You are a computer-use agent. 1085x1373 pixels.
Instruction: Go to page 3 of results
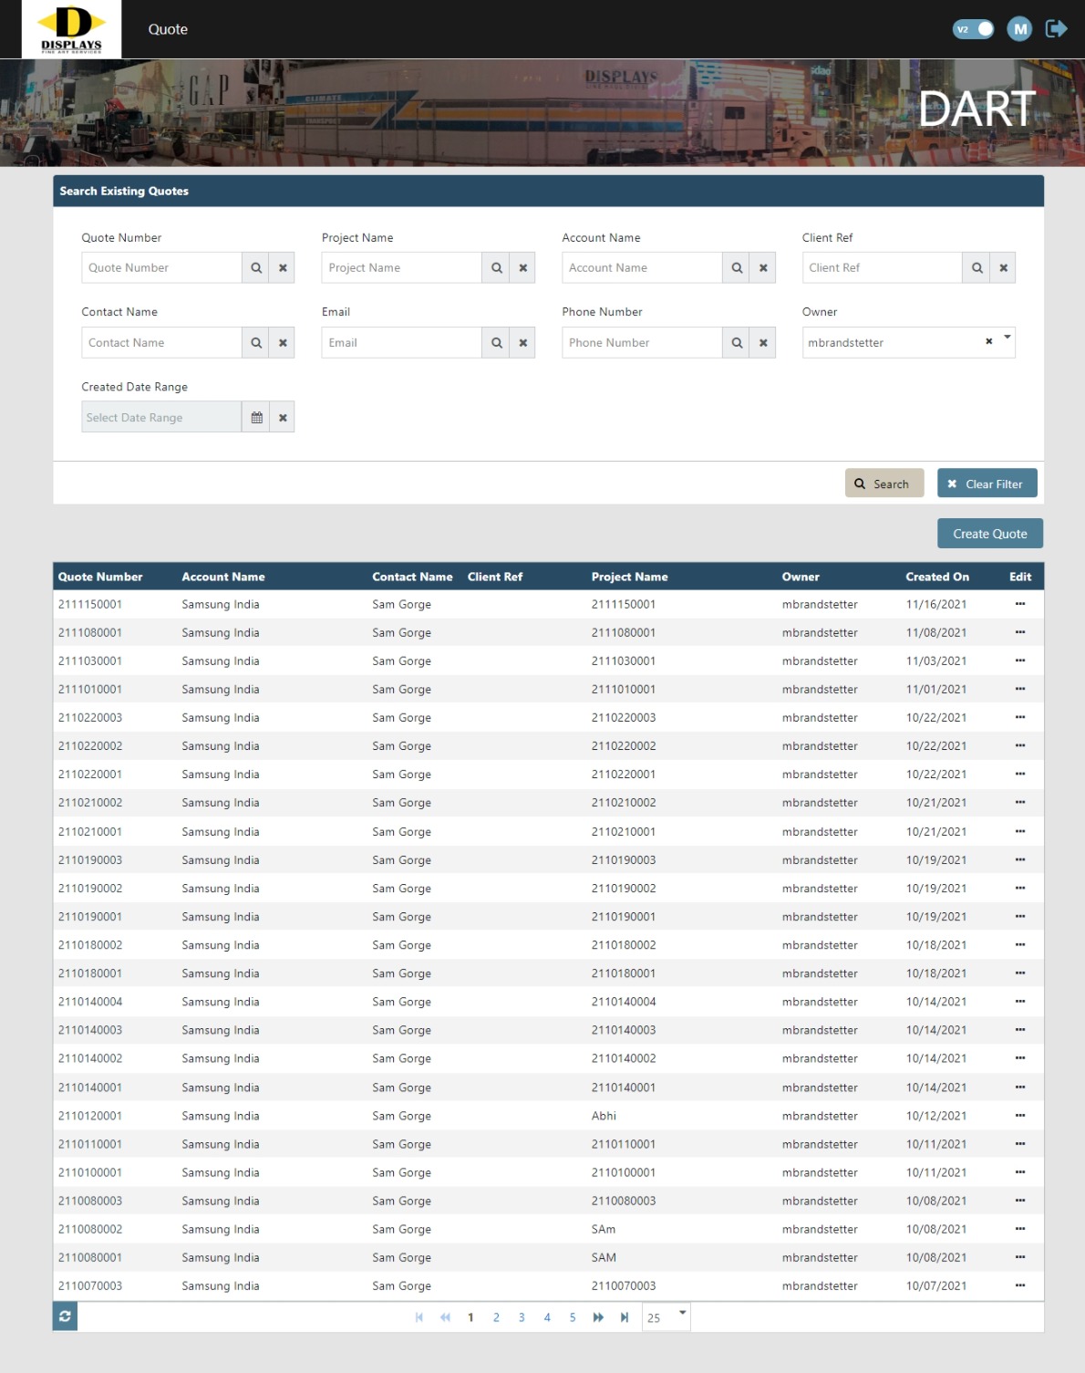point(522,1317)
